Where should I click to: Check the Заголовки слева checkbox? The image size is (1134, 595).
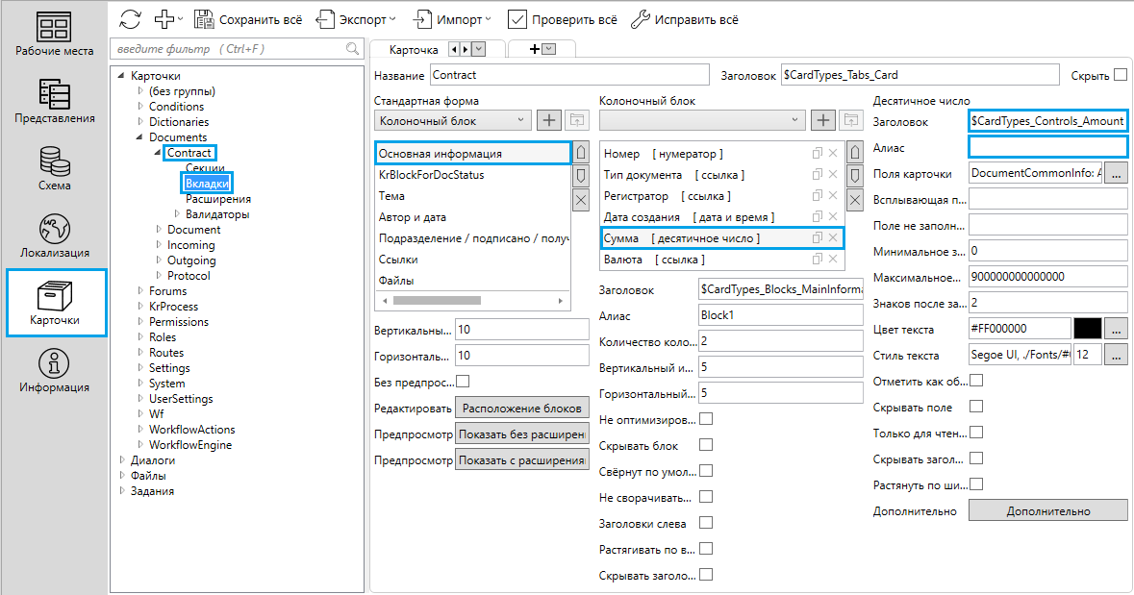pos(706,523)
